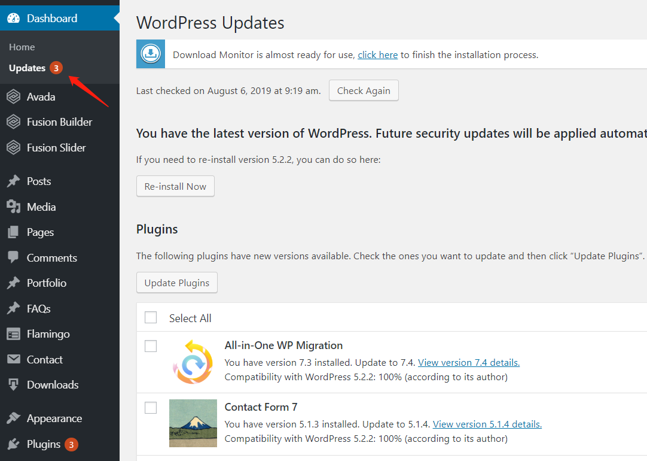Click the Dashboard gauge icon
The height and width of the screenshot is (461, 647).
[13, 19]
